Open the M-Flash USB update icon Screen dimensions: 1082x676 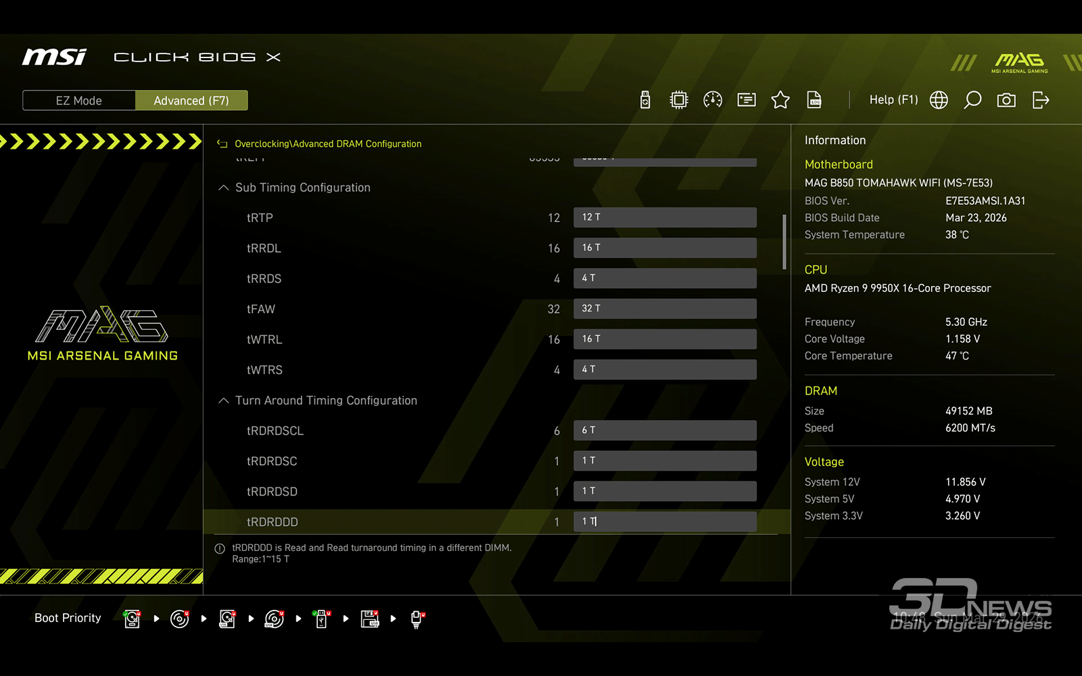(x=645, y=100)
